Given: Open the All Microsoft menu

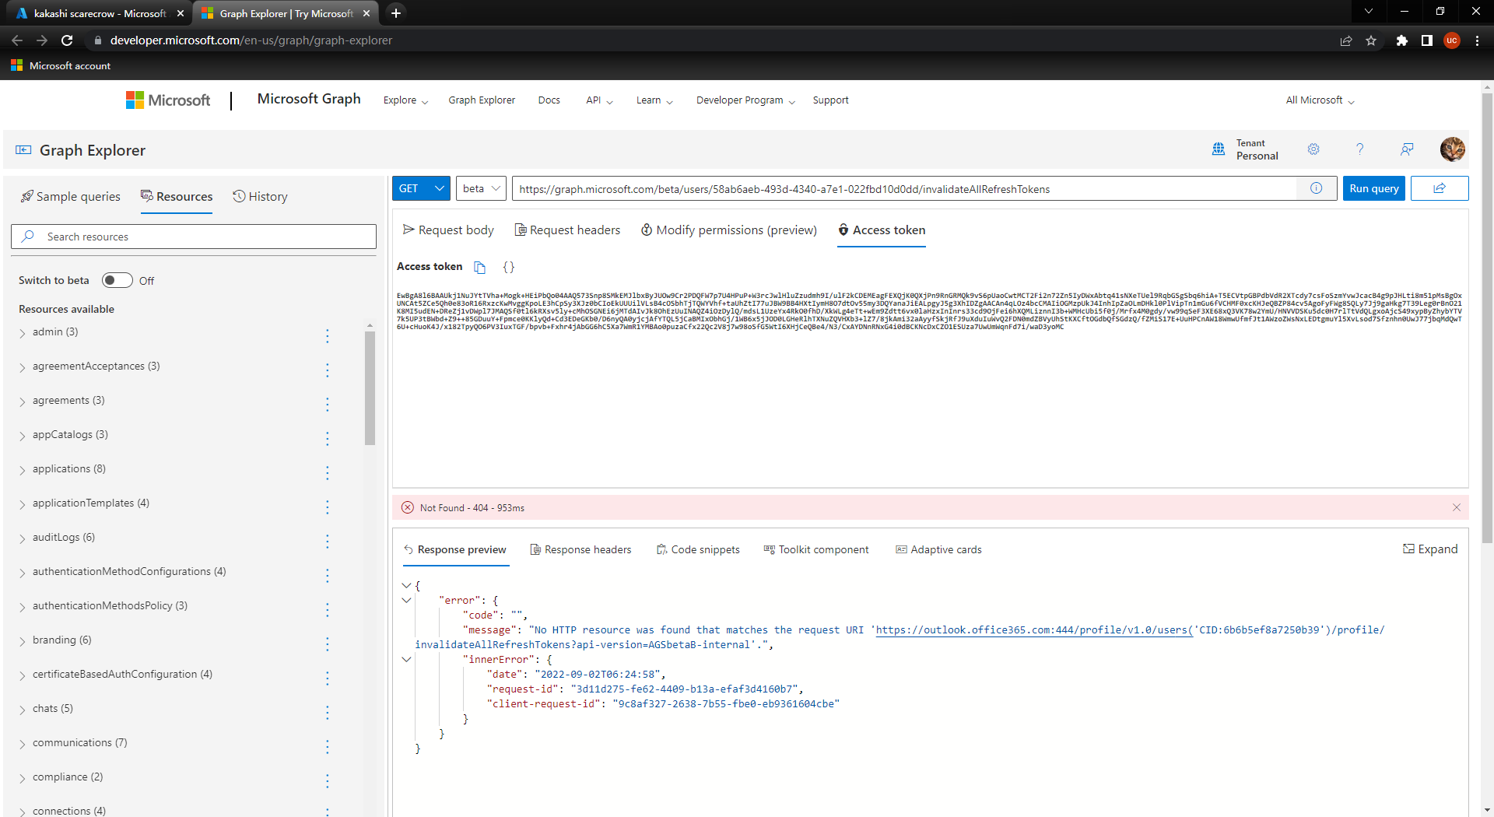Looking at the screenshot, I should (x=1320, y=100).
